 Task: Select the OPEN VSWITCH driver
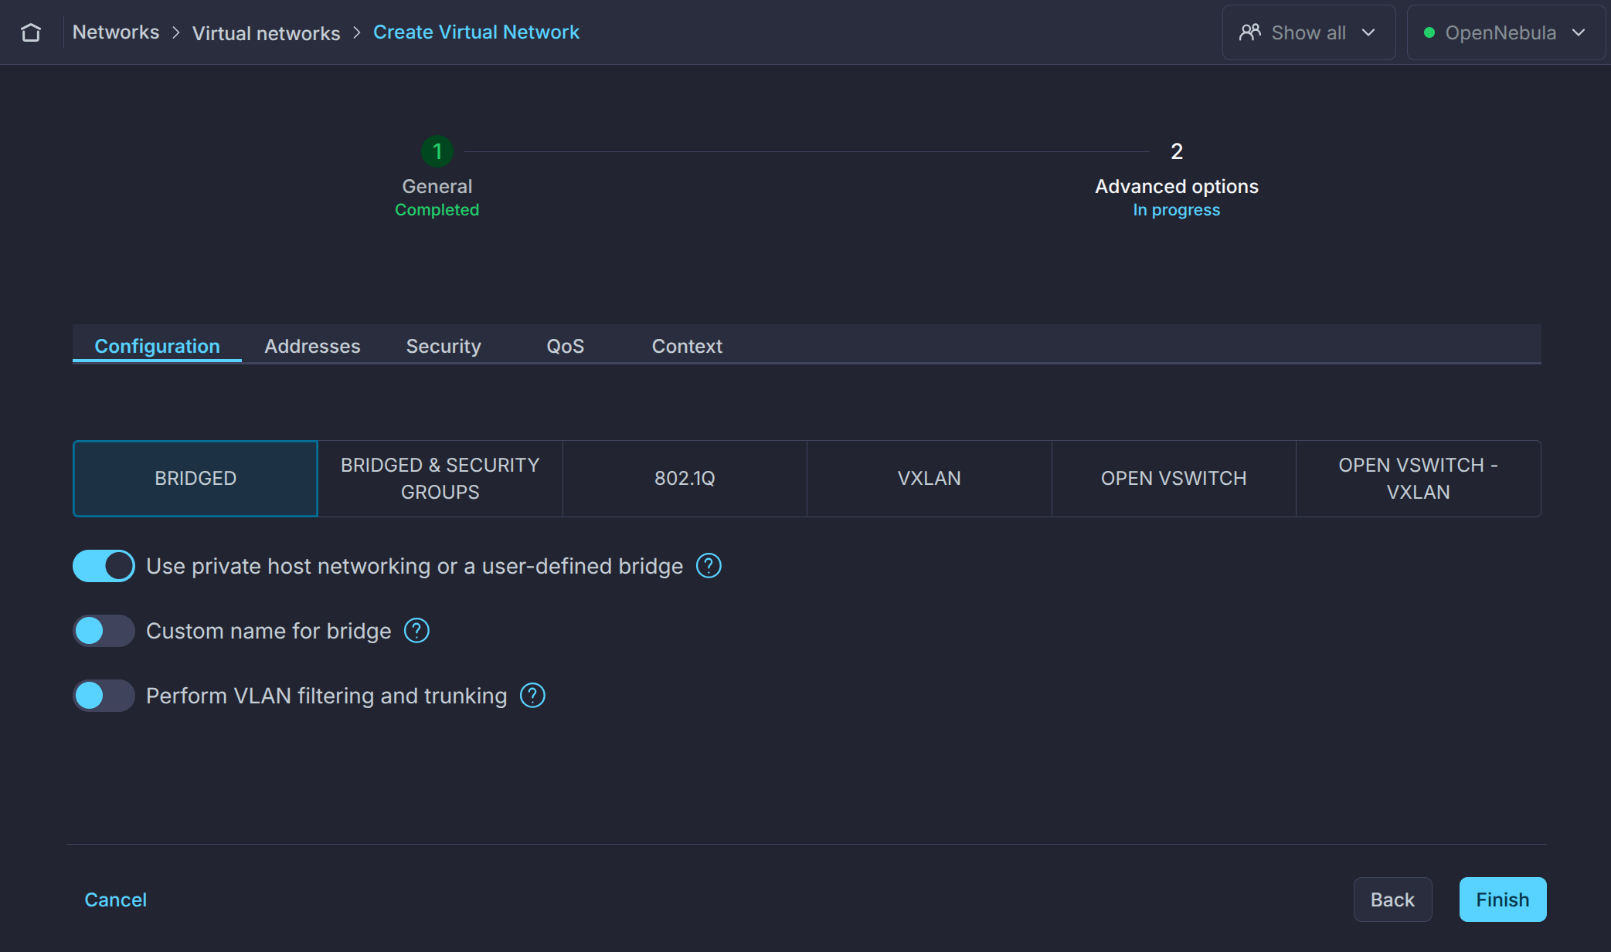click(x=1174, y=479)
